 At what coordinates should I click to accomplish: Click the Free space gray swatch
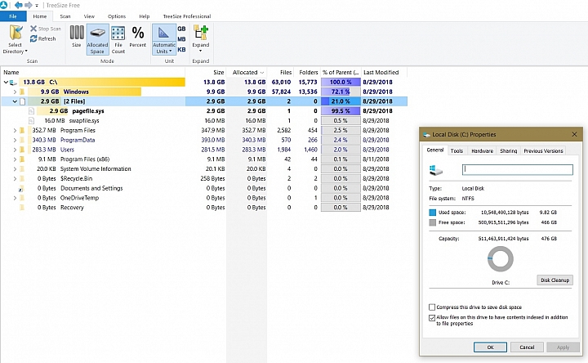point(432,222)
